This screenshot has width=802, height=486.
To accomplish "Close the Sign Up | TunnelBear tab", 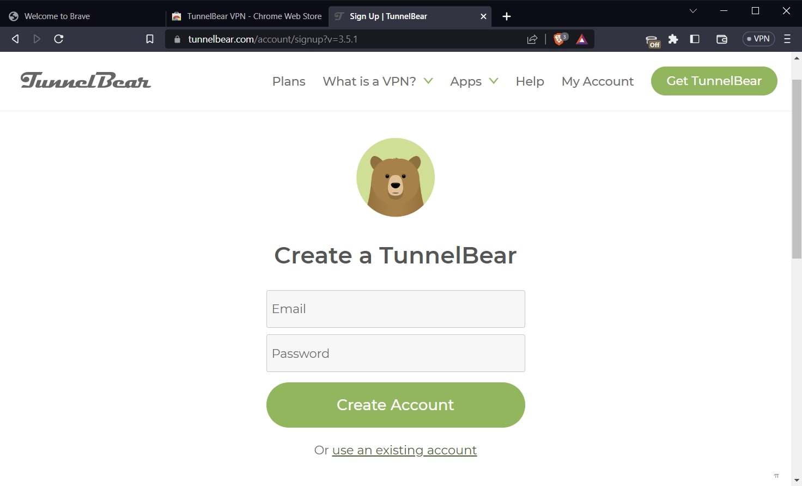I will pos(483,16).
